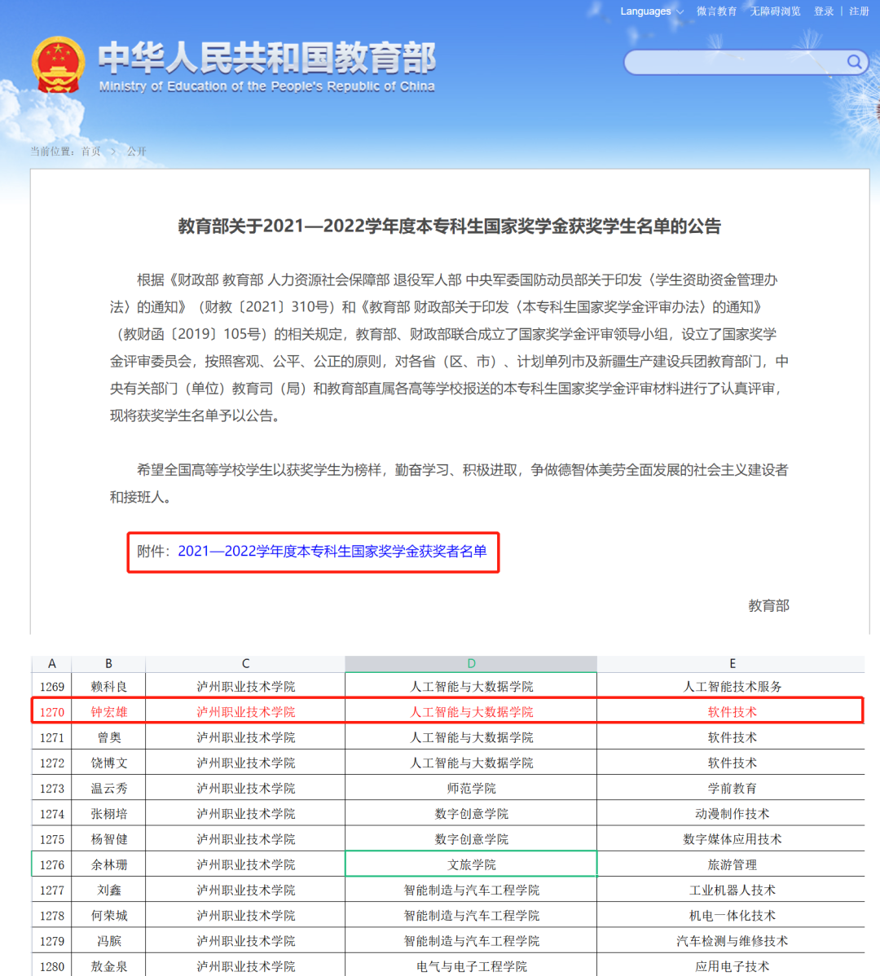Select spreadsheet column A header
Screen dimensions: 880x976
pyautogui.click(x=51, y=663)
